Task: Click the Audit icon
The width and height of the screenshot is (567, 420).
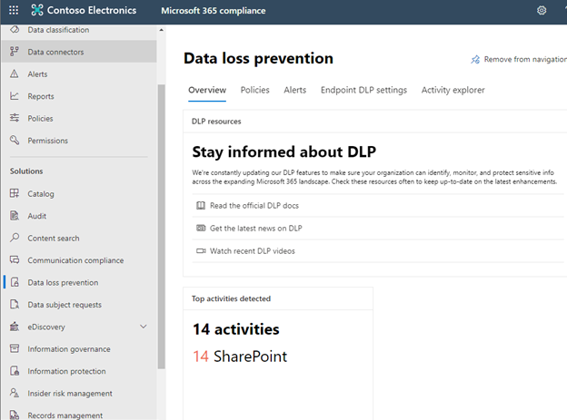Action: point(15,216)
